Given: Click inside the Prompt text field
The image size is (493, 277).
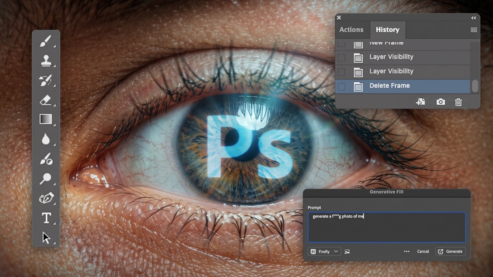Looking at the screenshot, I should click(x=387, y=227).
